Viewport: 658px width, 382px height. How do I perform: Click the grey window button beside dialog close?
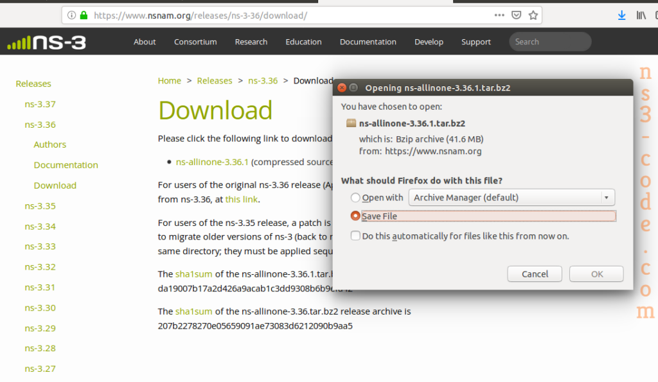coord(353,88)
